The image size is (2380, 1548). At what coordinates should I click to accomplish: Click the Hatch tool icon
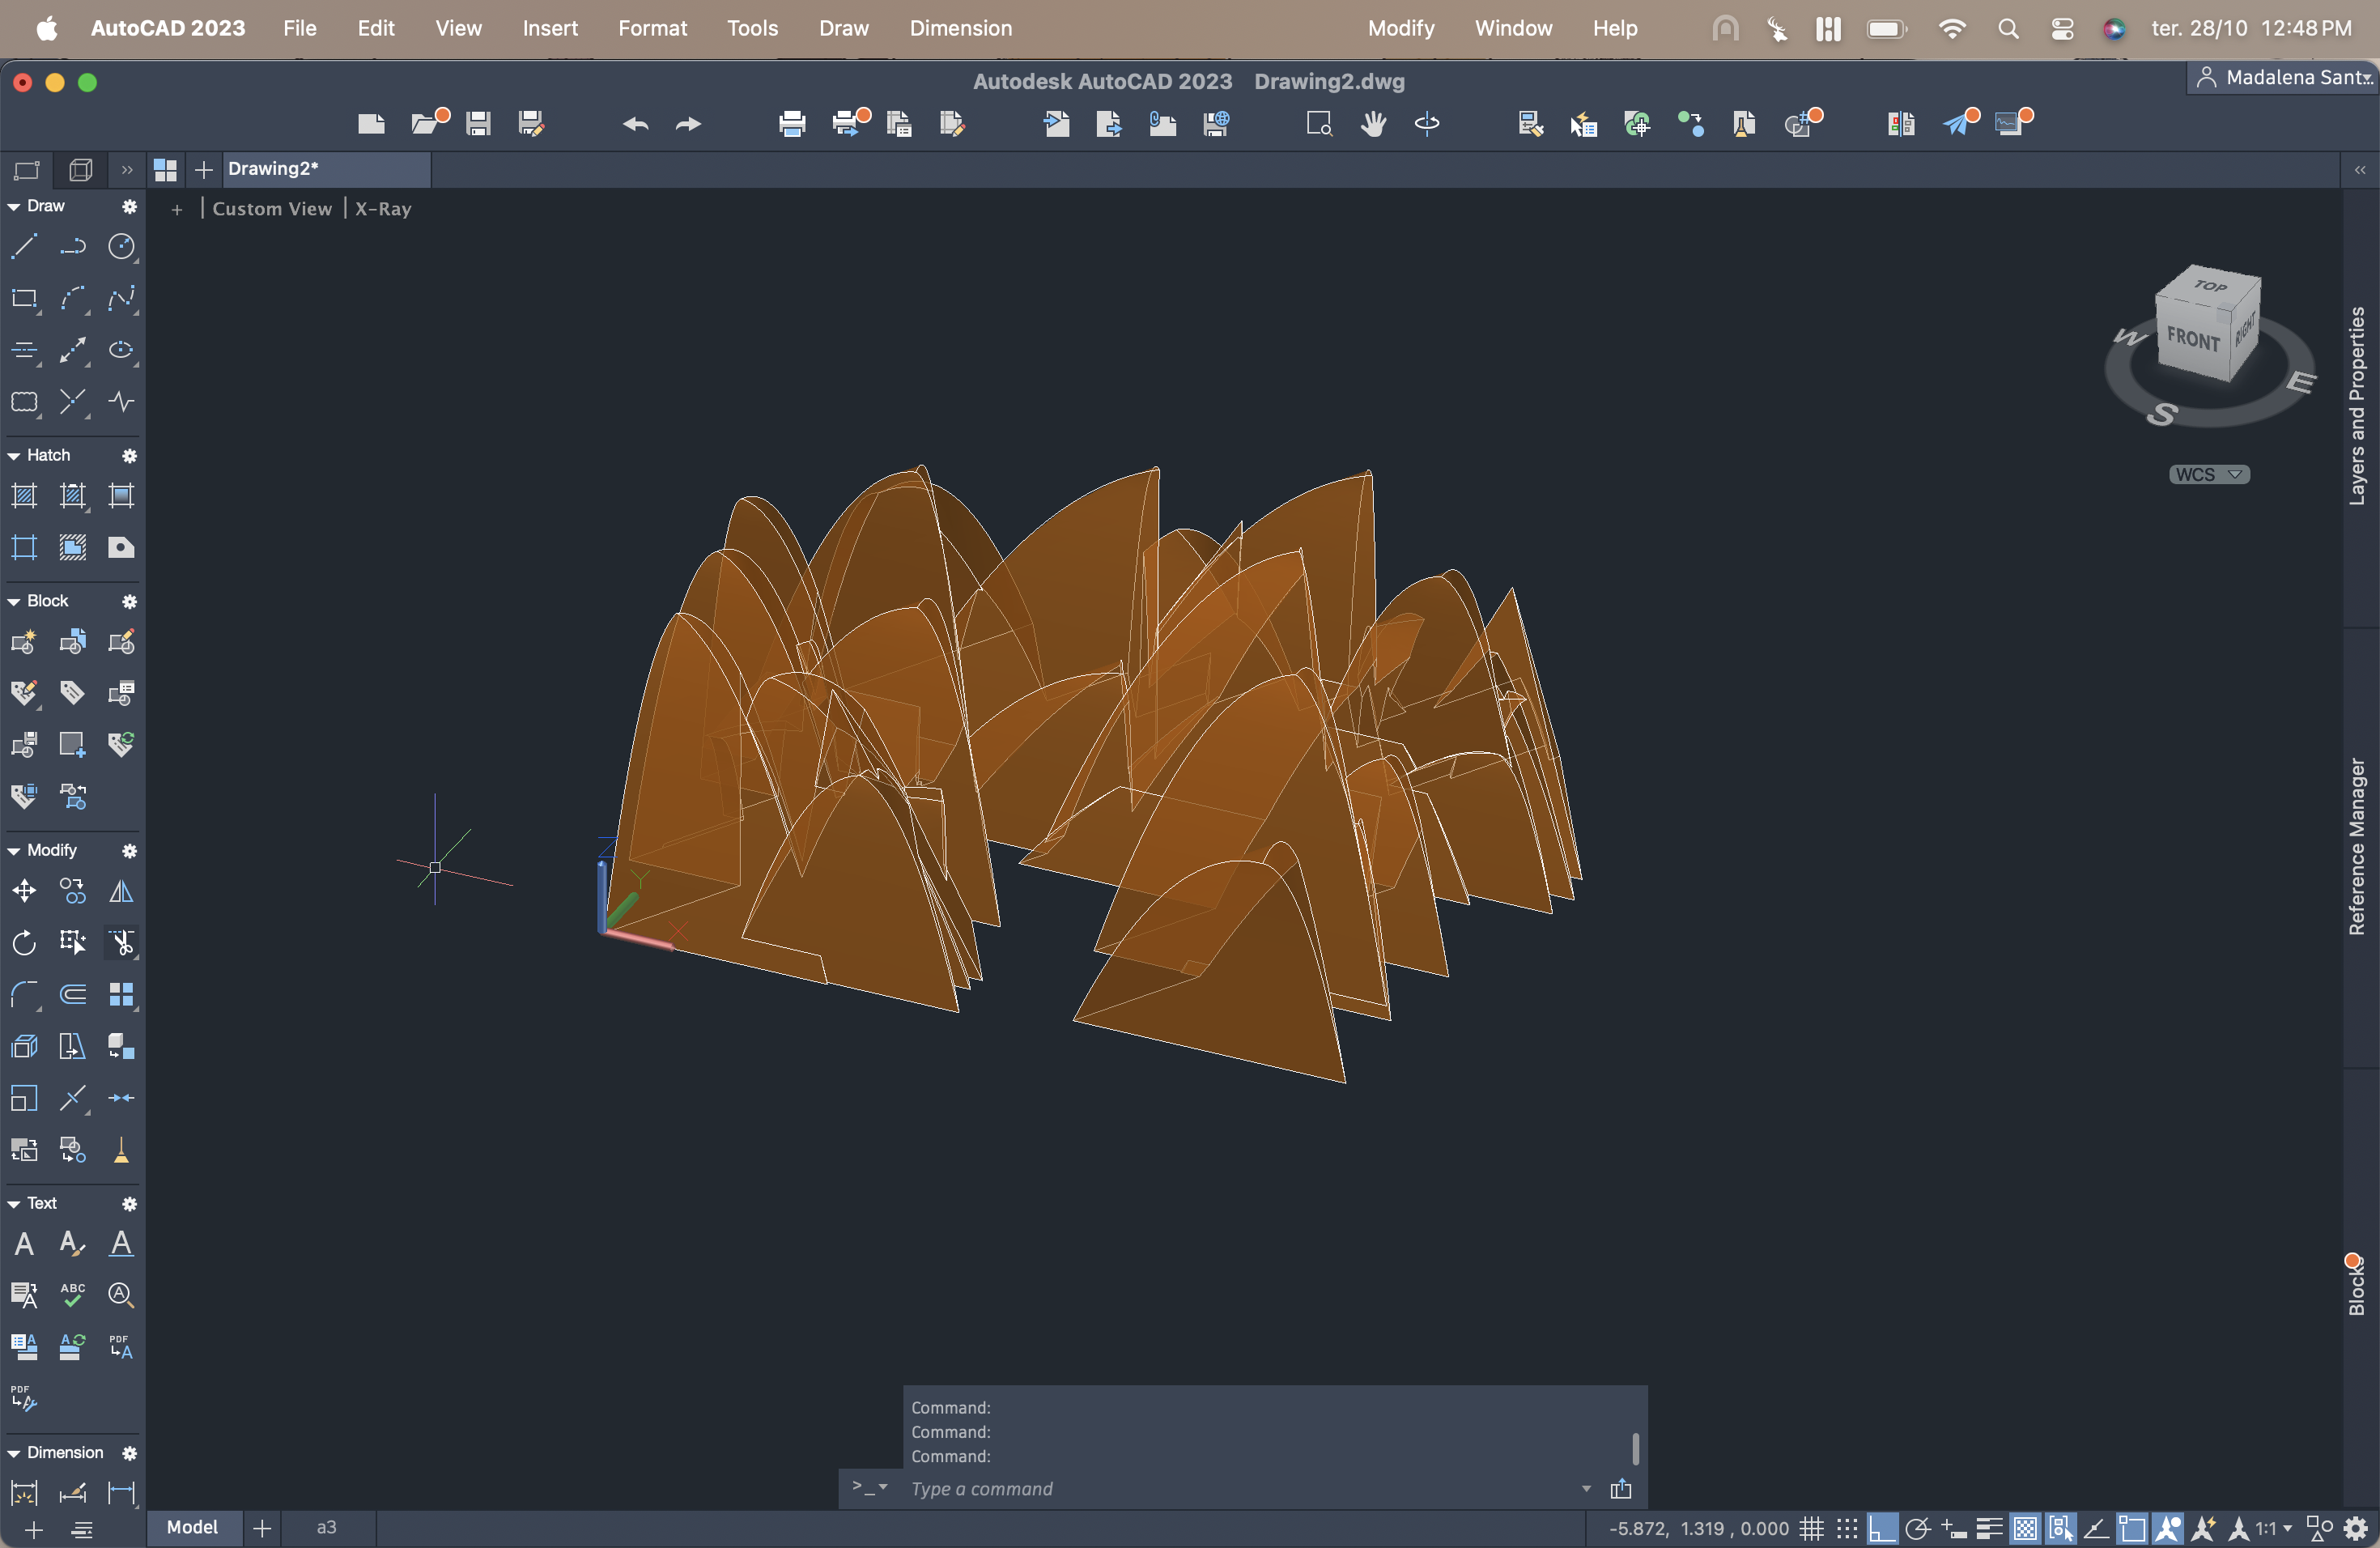point(24,495)
